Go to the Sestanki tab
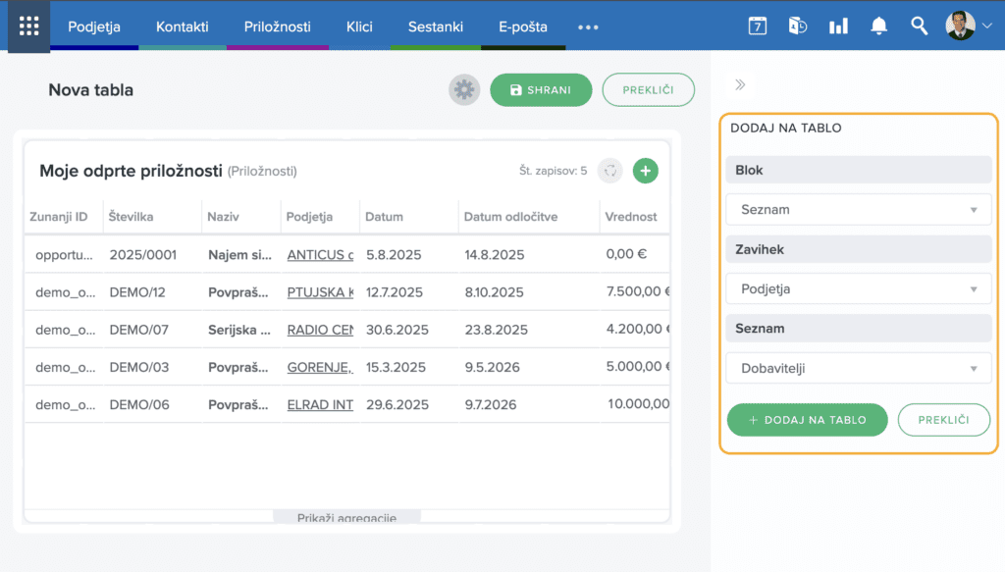 [434, 26]
